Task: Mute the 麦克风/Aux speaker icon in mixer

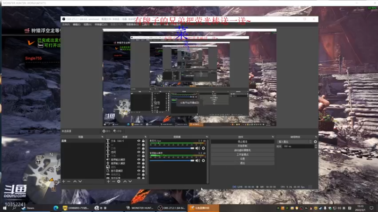Action: coord(198,148)
